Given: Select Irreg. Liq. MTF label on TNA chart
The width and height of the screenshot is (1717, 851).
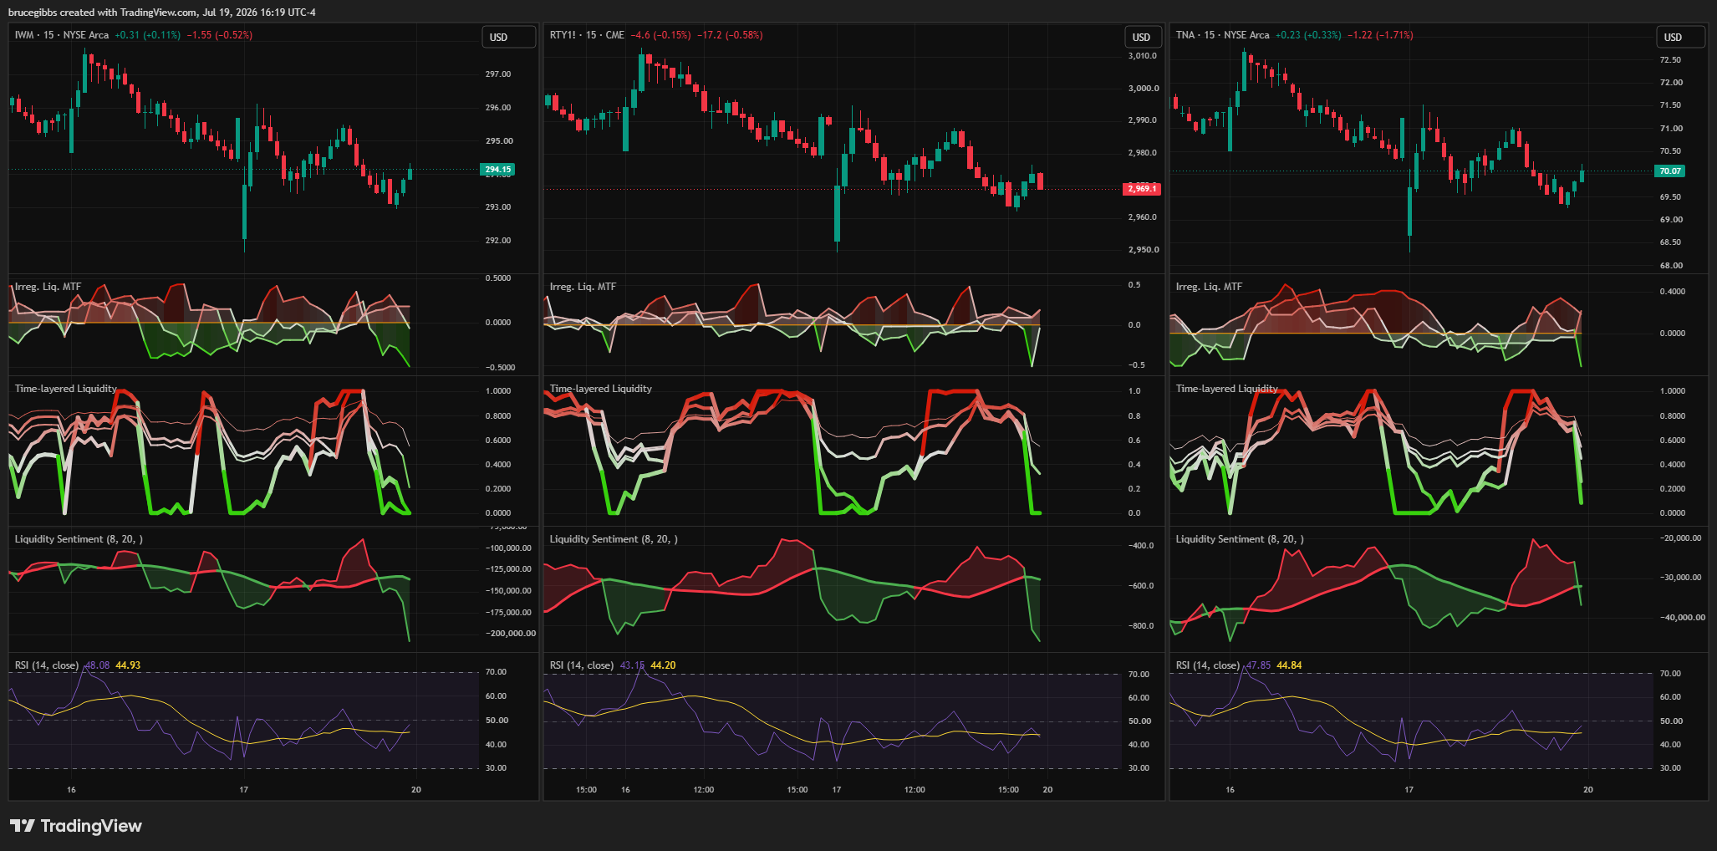Looking at the screenshot, I should click(x=1209, y=287).
